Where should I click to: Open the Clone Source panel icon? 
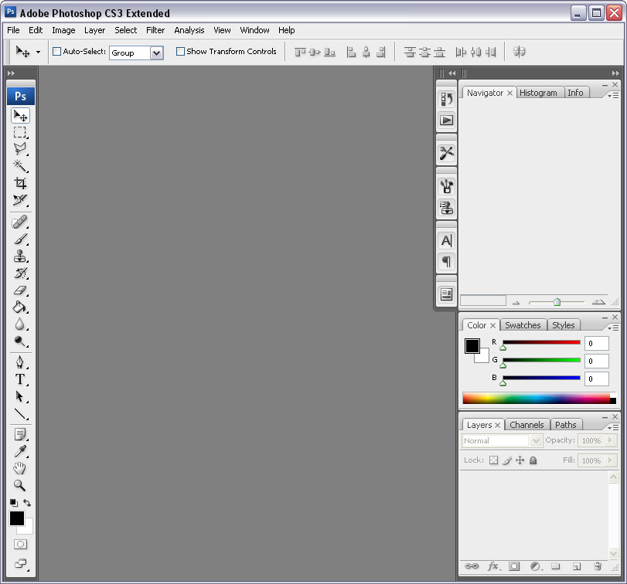point(447,208)
